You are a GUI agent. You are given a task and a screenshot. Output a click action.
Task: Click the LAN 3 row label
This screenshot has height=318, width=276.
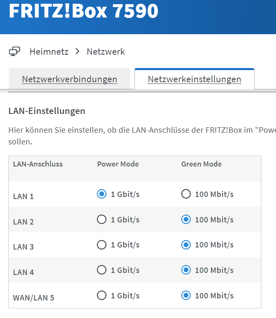(23, 247)
